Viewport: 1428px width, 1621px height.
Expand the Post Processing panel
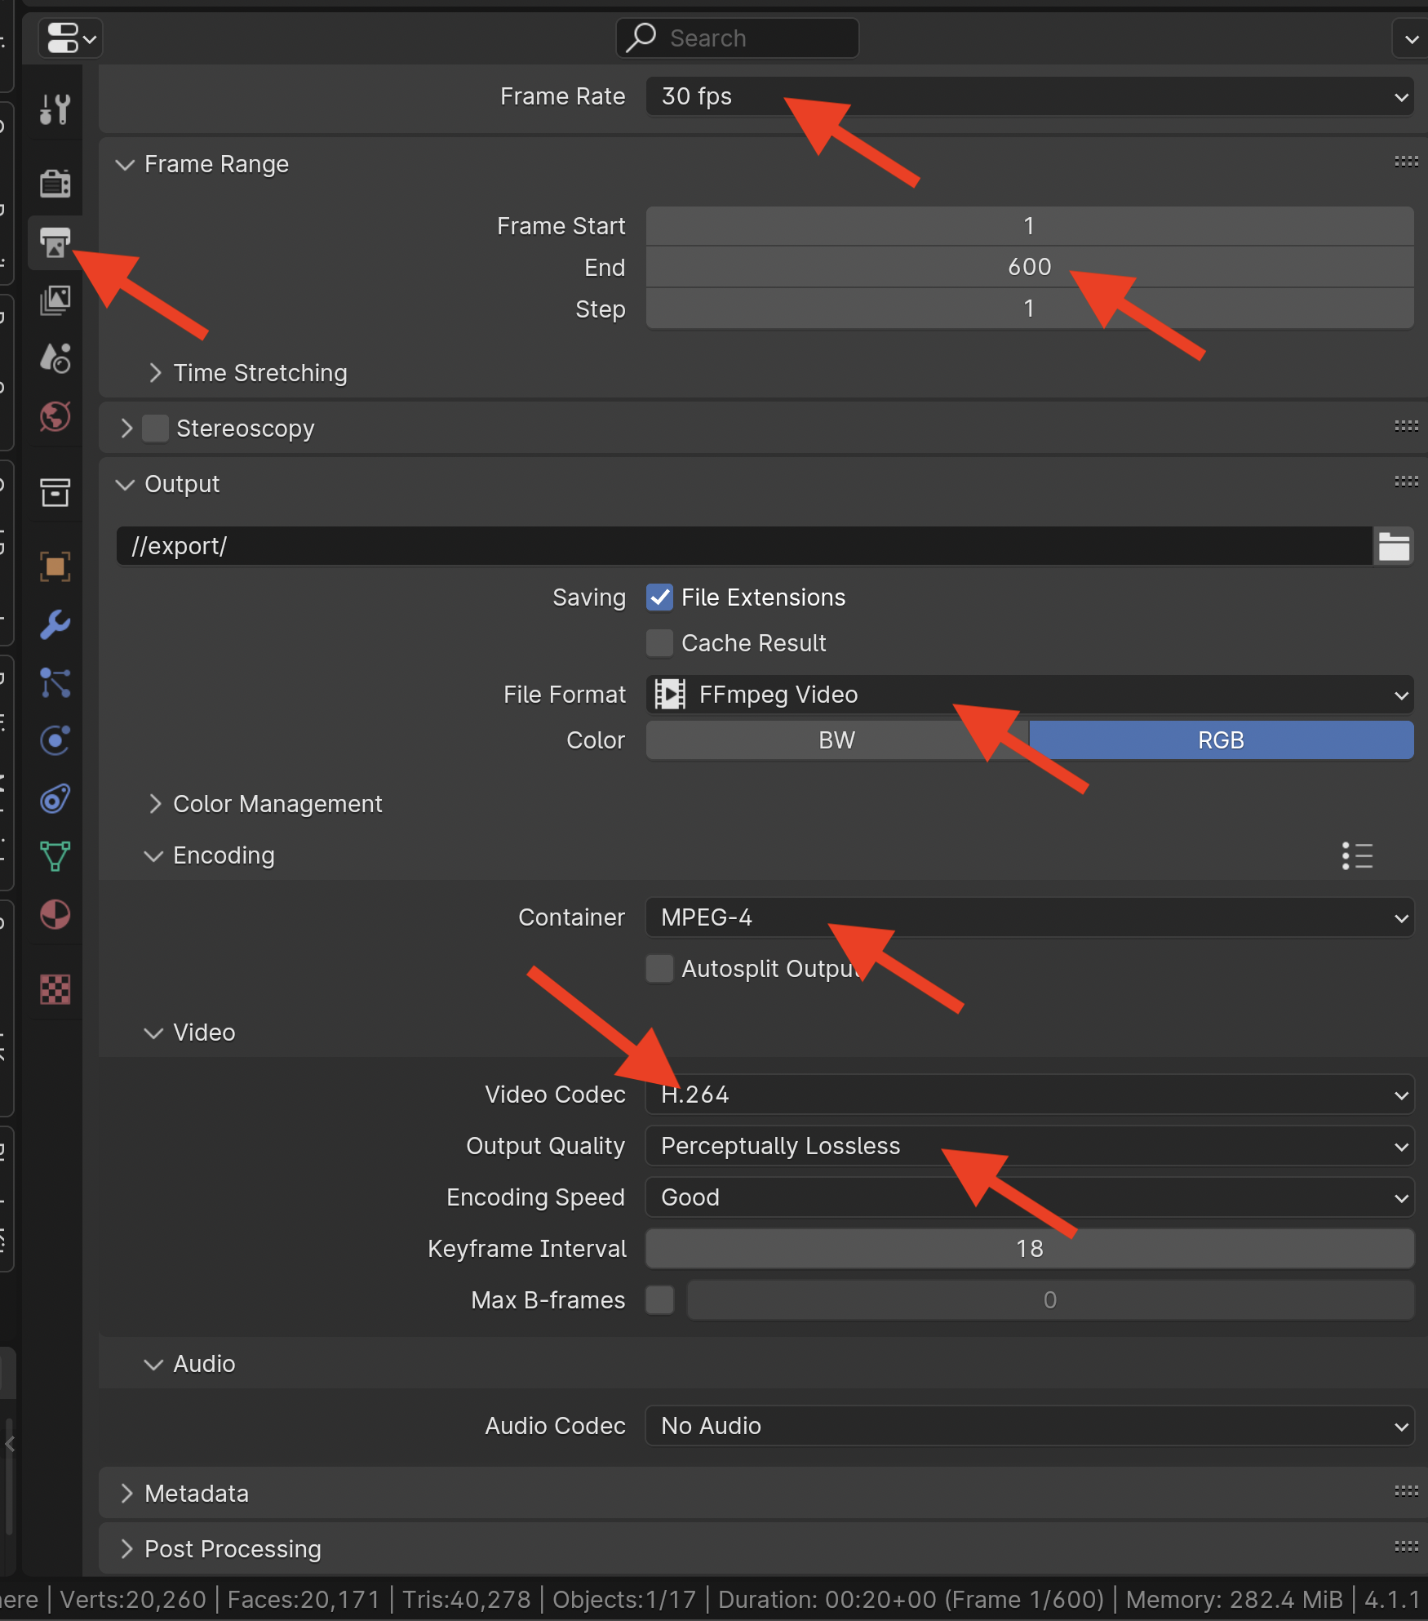[x=126, y=1549]
